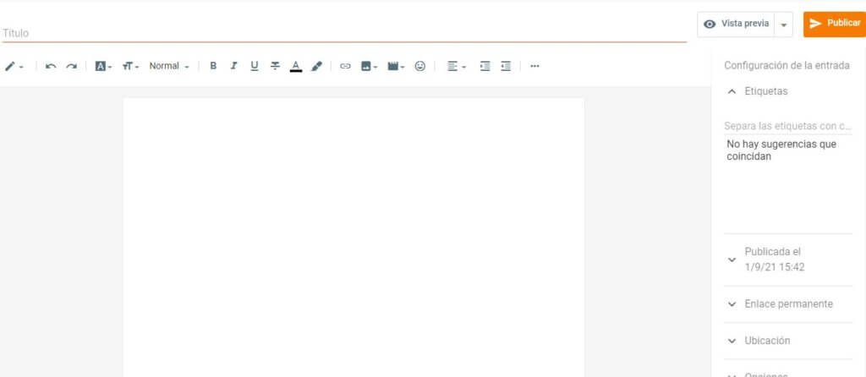Open the more options ellipsis menu
Image resolution: width=866 pixels, height=377 pixels.
tap(534, 66)
